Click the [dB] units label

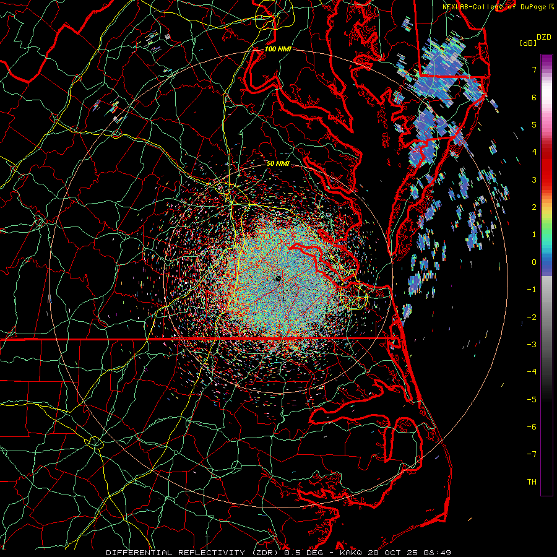point(528,43)
